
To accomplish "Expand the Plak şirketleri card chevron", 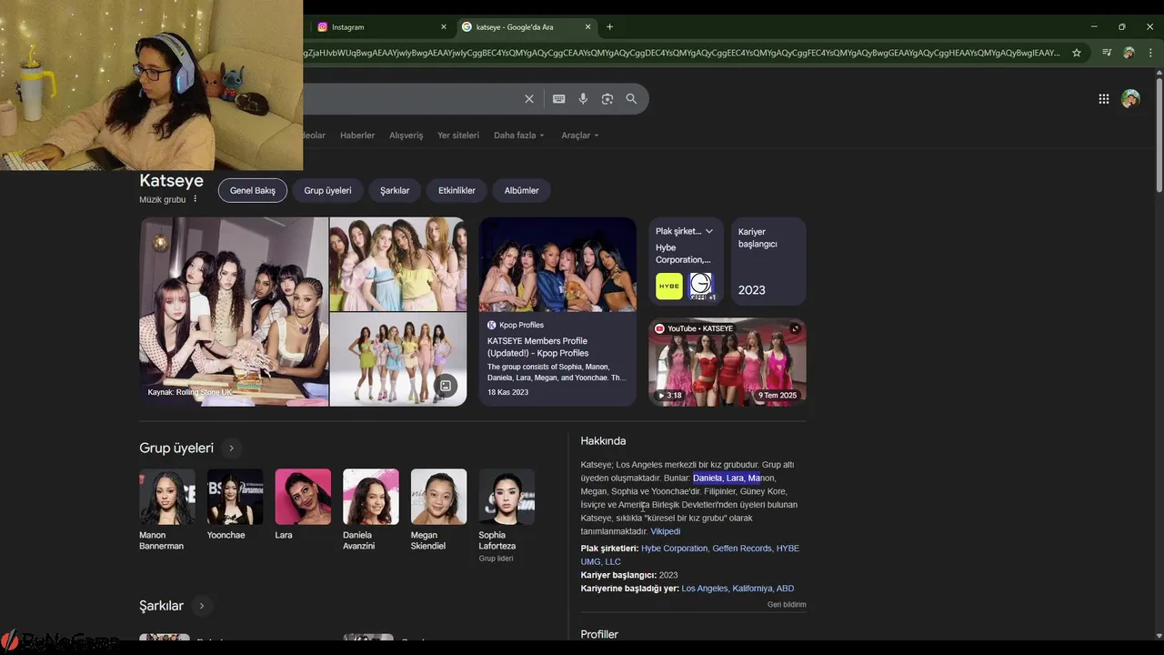I will click(x=709, y=231).
